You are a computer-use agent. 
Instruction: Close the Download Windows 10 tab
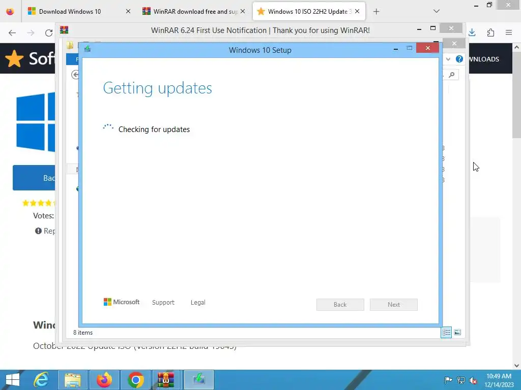click(x=128, y=11)
